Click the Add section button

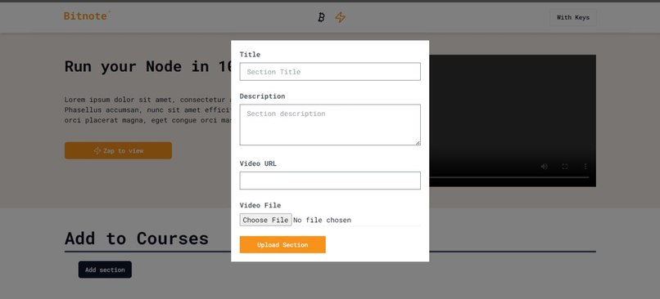coord(105,270)
